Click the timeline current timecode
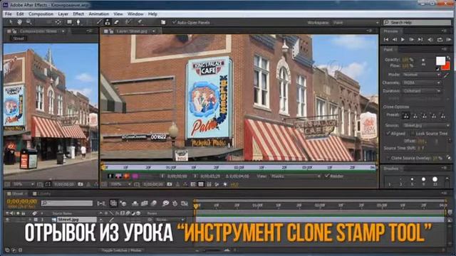This screenshot has height=256, width=456. pos(22,201)
